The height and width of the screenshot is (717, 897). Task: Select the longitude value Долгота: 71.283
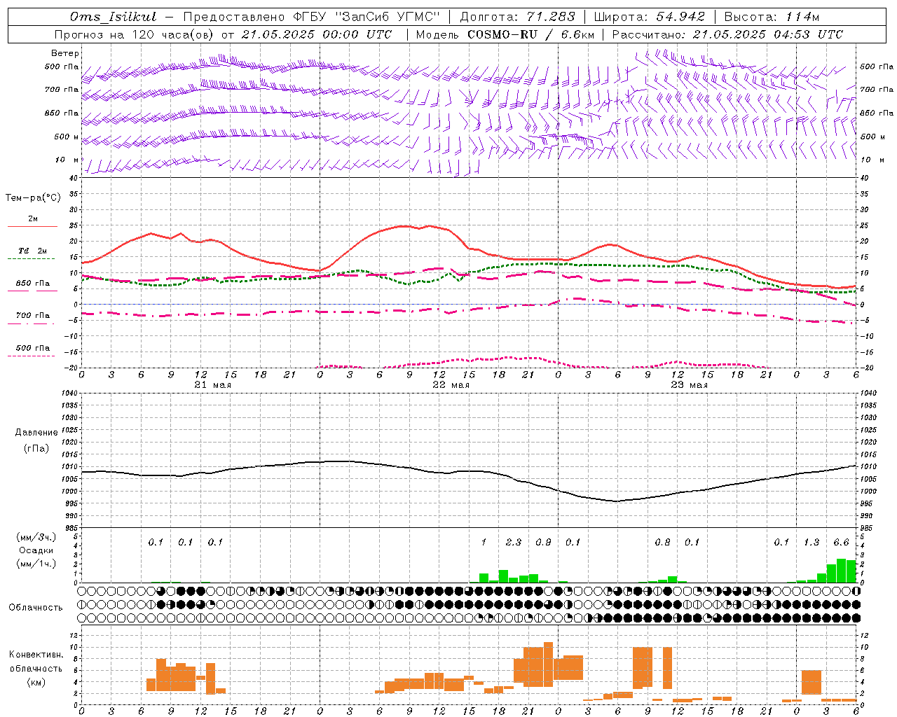coord(517,17)
